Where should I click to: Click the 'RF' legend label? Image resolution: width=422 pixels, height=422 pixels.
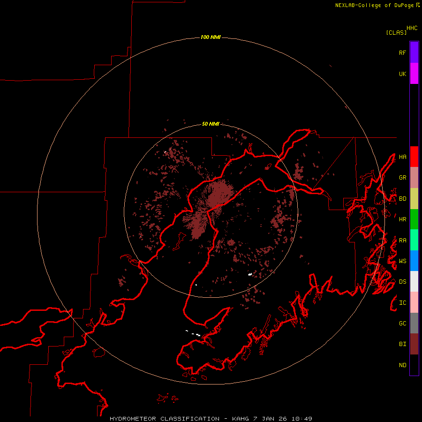click(x=402, y=53)
